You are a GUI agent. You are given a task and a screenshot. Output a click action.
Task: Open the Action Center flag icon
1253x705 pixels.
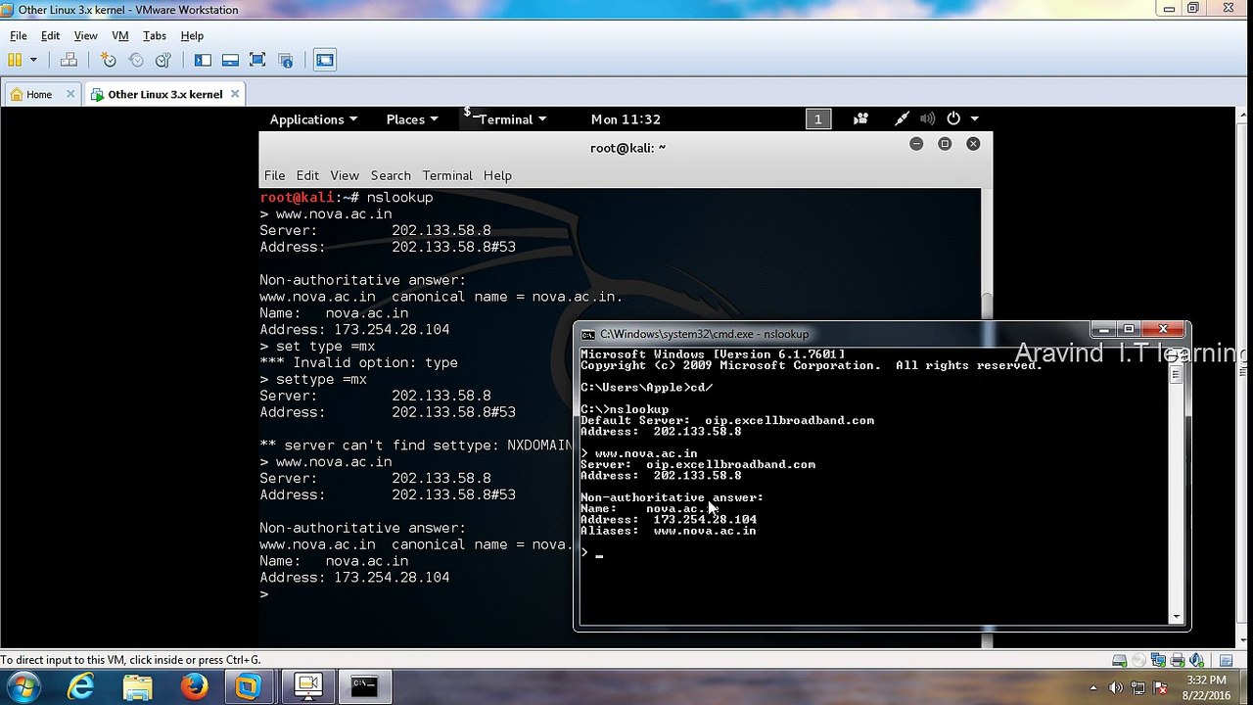[1159, 687]
